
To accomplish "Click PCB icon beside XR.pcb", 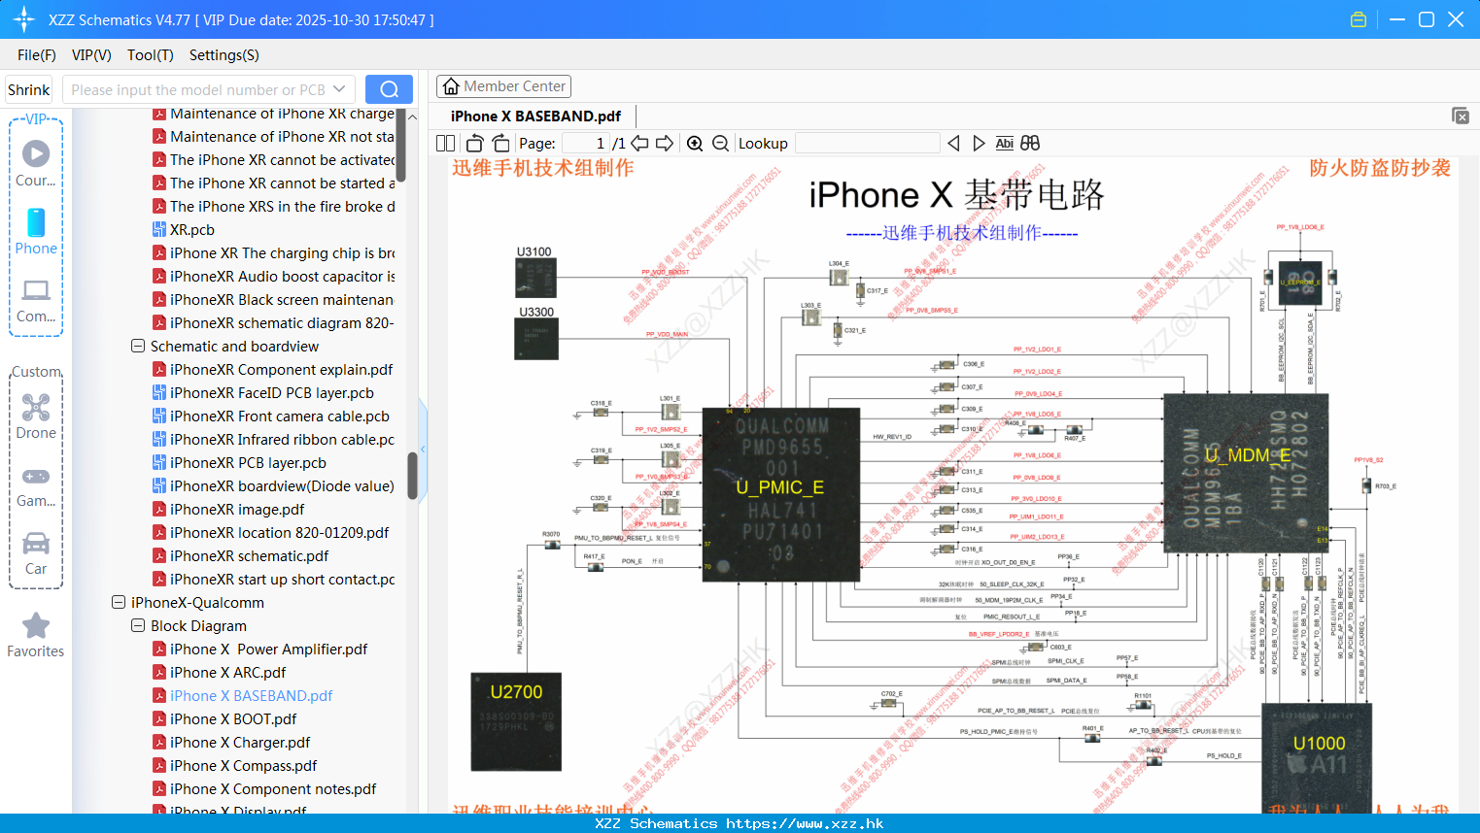I will (159, 229).
